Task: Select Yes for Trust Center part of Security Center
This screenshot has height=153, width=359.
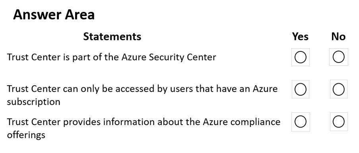Action: [301, 57]
